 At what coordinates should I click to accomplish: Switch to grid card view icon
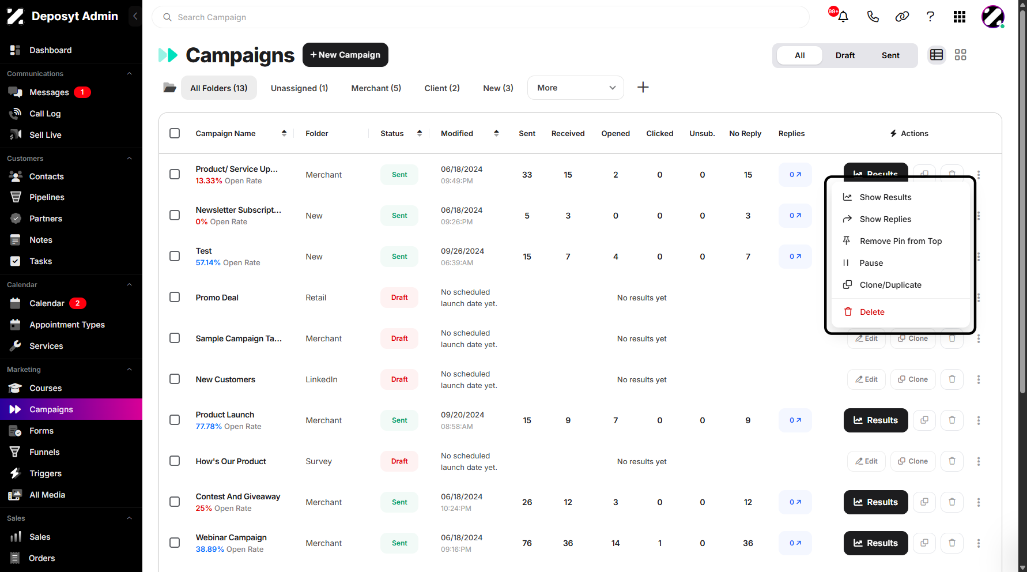point(960,55)
